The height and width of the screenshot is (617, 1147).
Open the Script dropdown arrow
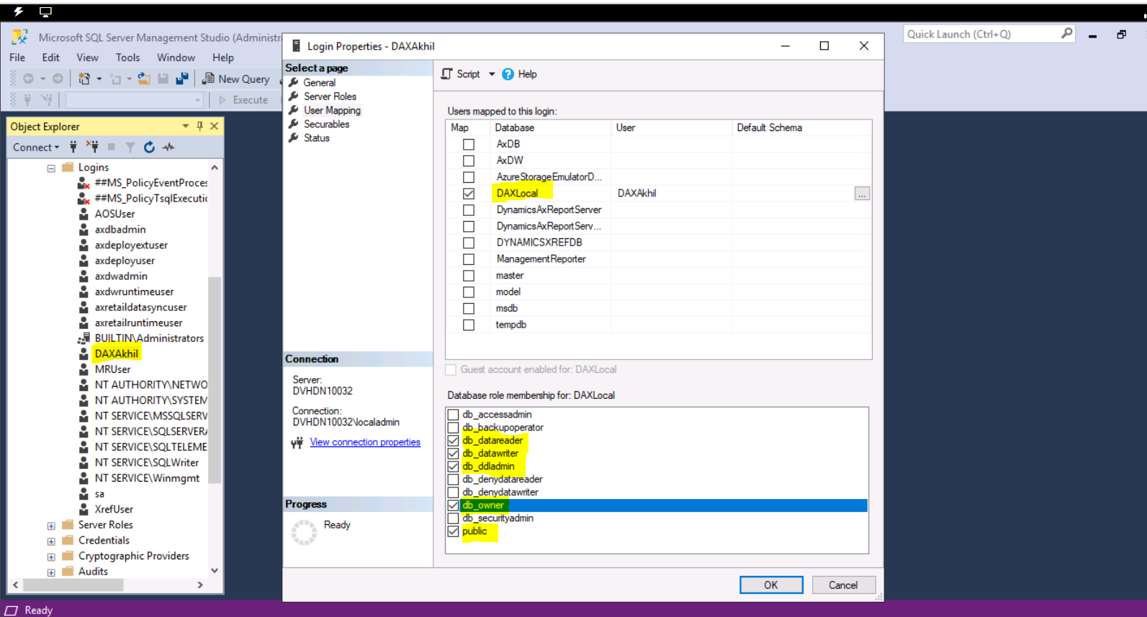tap(492, 74)
